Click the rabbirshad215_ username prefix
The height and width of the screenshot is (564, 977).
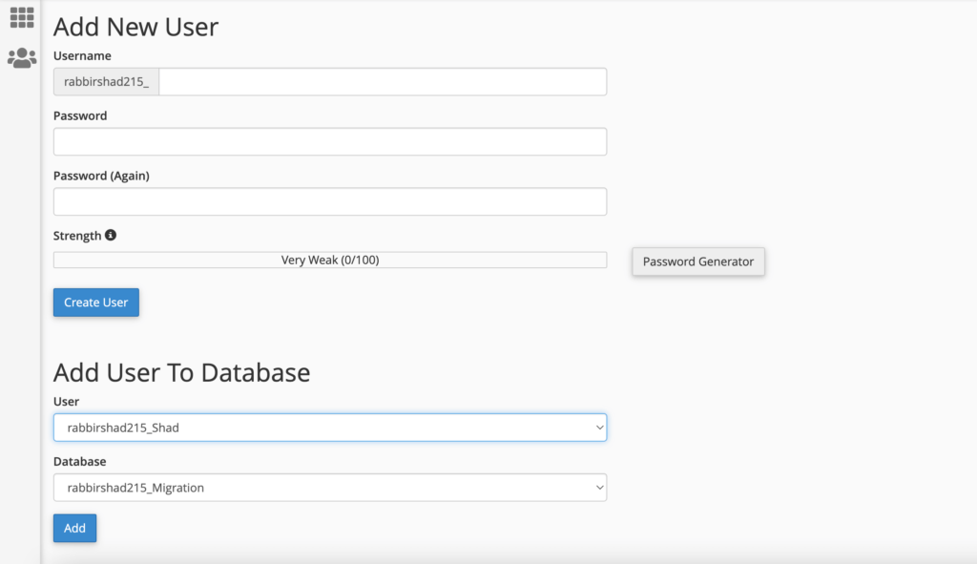coord(107,82)
